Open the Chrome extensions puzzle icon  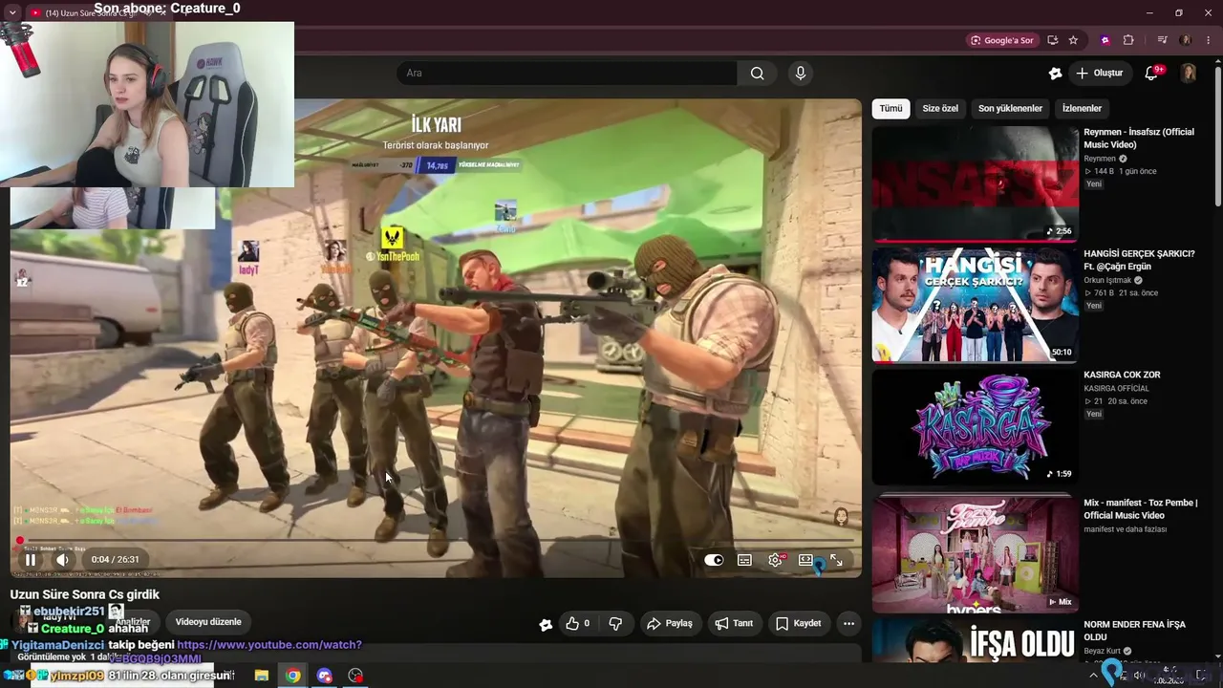coord(1128,40)
